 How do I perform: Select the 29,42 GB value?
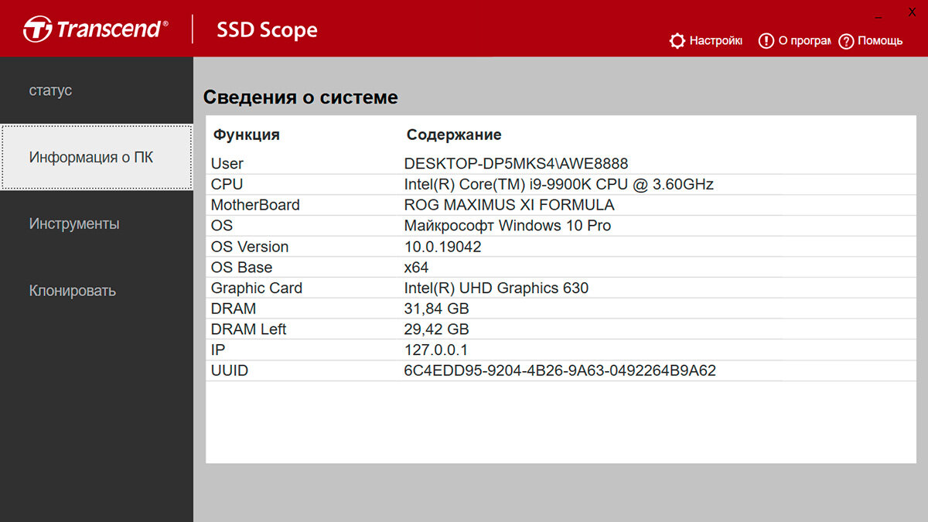pyautogui.click(x=437, y=329)
